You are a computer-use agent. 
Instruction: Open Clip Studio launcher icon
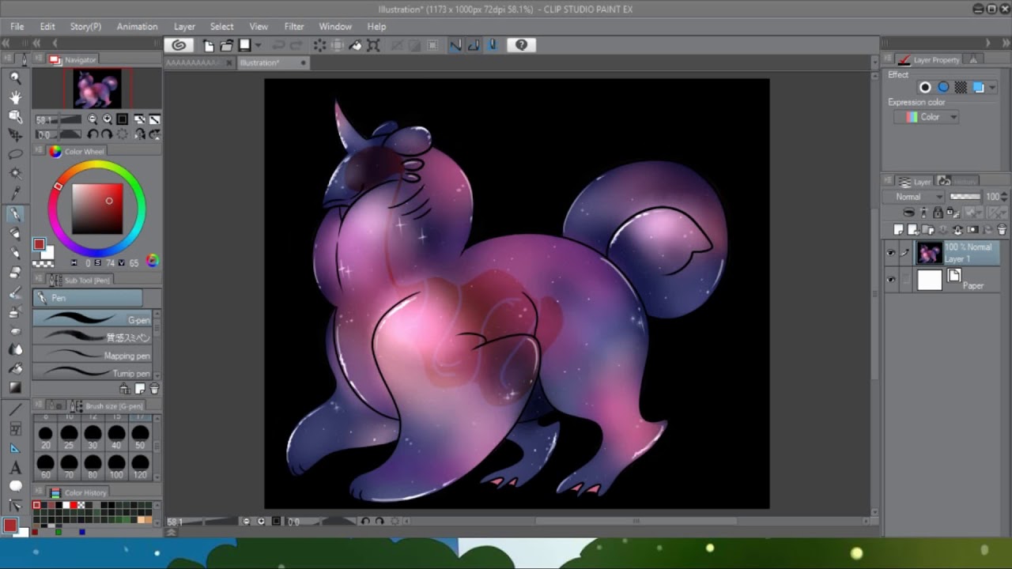point(179,45)
